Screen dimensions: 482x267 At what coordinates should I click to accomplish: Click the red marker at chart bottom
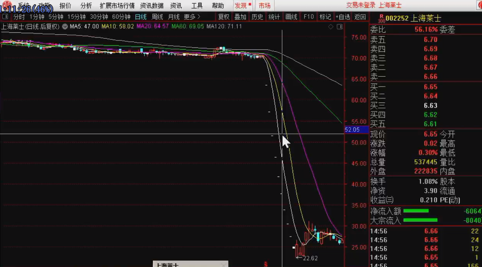point(266,264)
